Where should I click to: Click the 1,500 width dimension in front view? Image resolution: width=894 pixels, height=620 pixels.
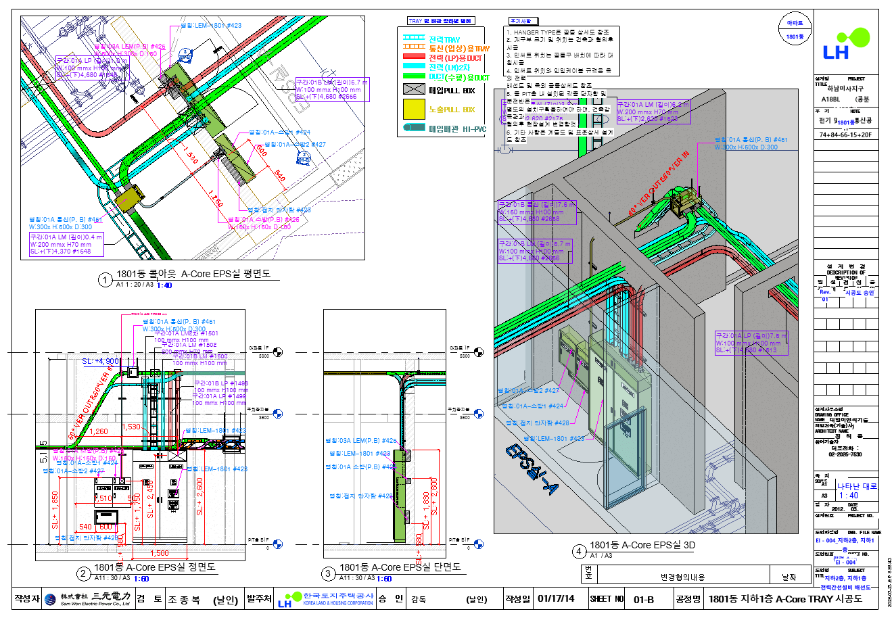(x=160, y=553)
